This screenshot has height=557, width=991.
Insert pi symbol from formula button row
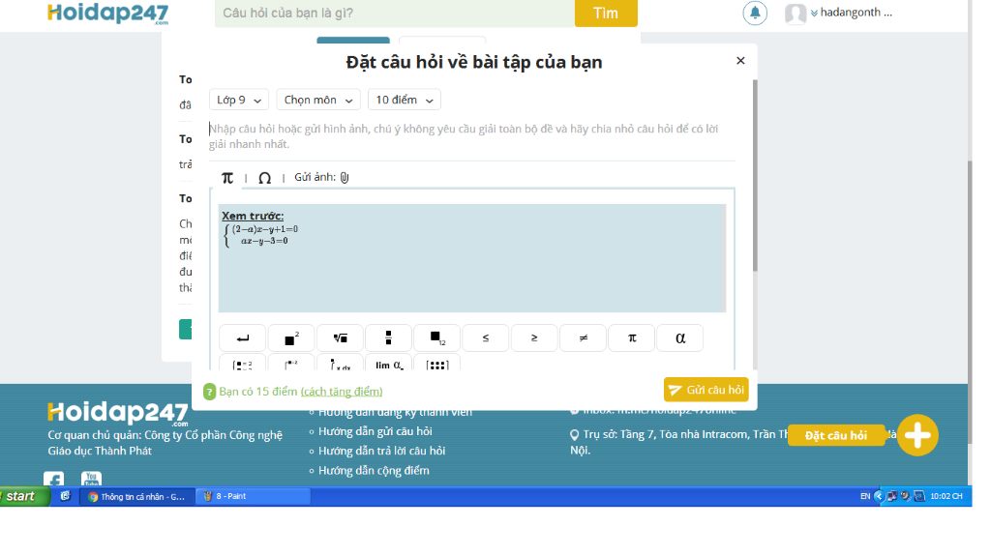click(x=631, y=337)
